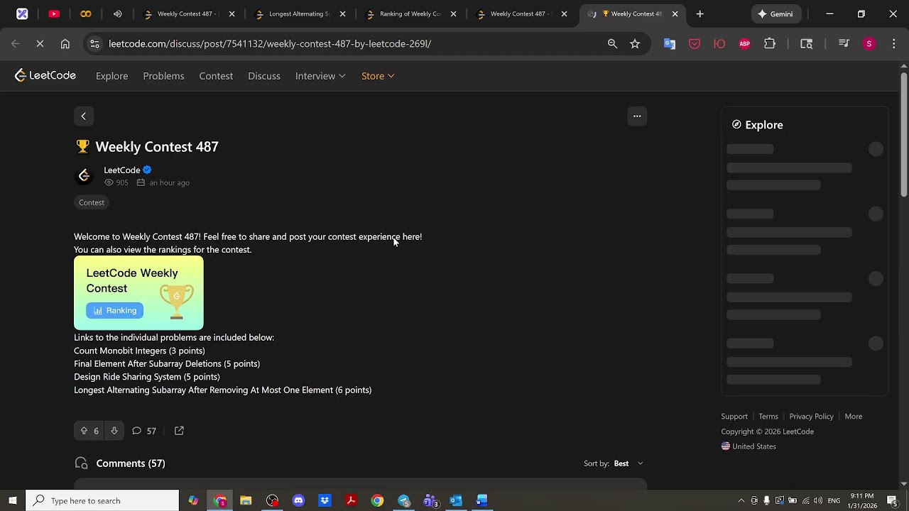The width and height of the screenshot is (909, 511).
Task: Open the browser extensions puzzle menu
Action: pyautogui.click(x=770, y=44)
